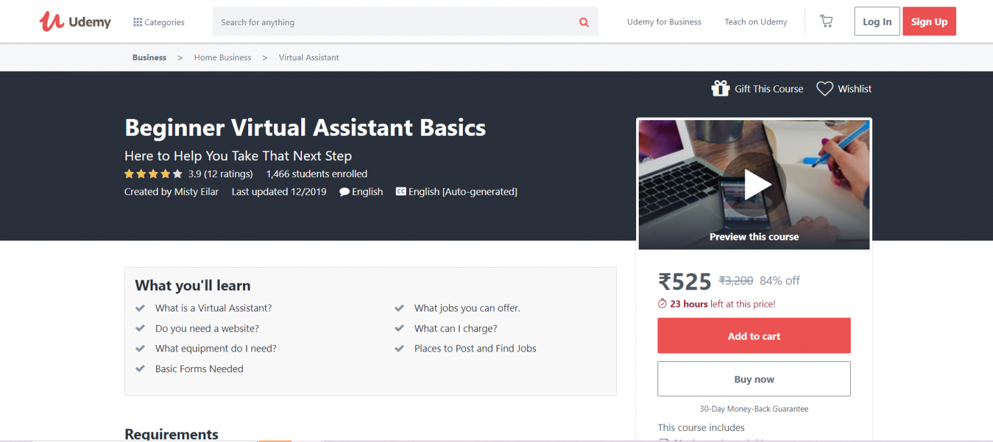Click 1,466 students enrolled text
The height and width of the screenshot is (442, 993).
[317, 174]
